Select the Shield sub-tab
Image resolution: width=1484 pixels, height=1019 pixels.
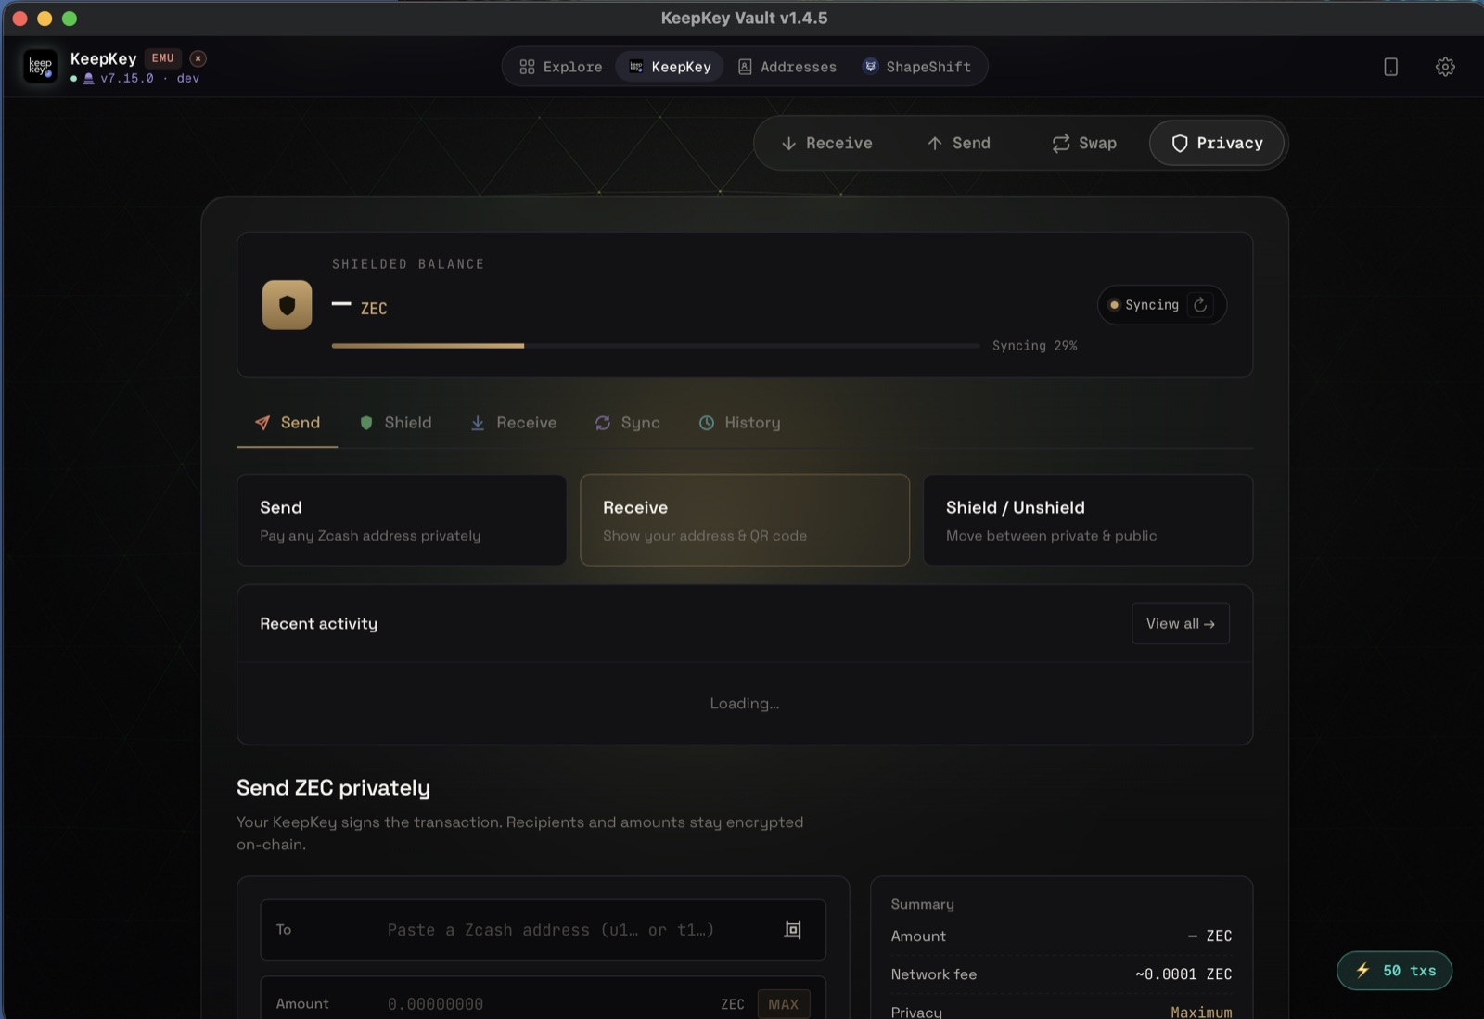(396, 423)
